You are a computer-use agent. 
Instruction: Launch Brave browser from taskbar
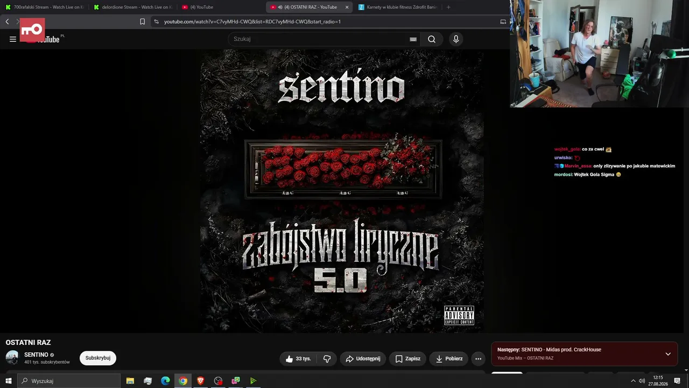point(201,381)
